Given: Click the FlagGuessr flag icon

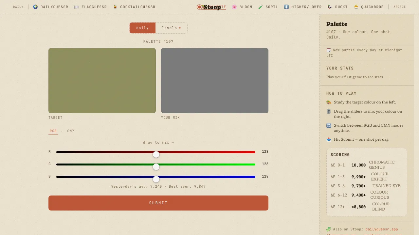Looking at the screenshot, I should pyautogui.click(x=77, y=7).
